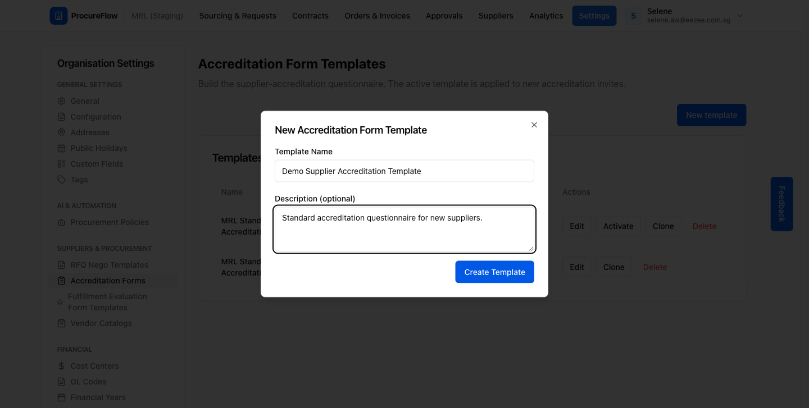Expand the Selene account dropdown chevron
This screenshot has width=809, height=408.
click(739, 16)
